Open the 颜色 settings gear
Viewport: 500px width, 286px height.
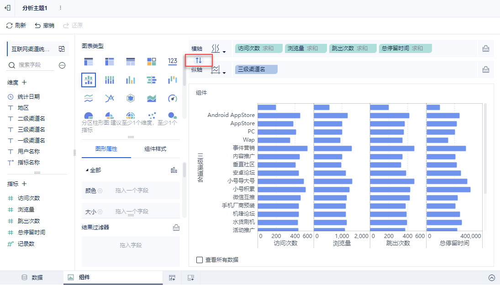(x=100, y=191)
